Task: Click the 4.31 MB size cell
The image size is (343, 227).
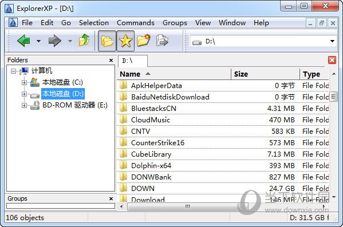Action: tap(281, 109)
